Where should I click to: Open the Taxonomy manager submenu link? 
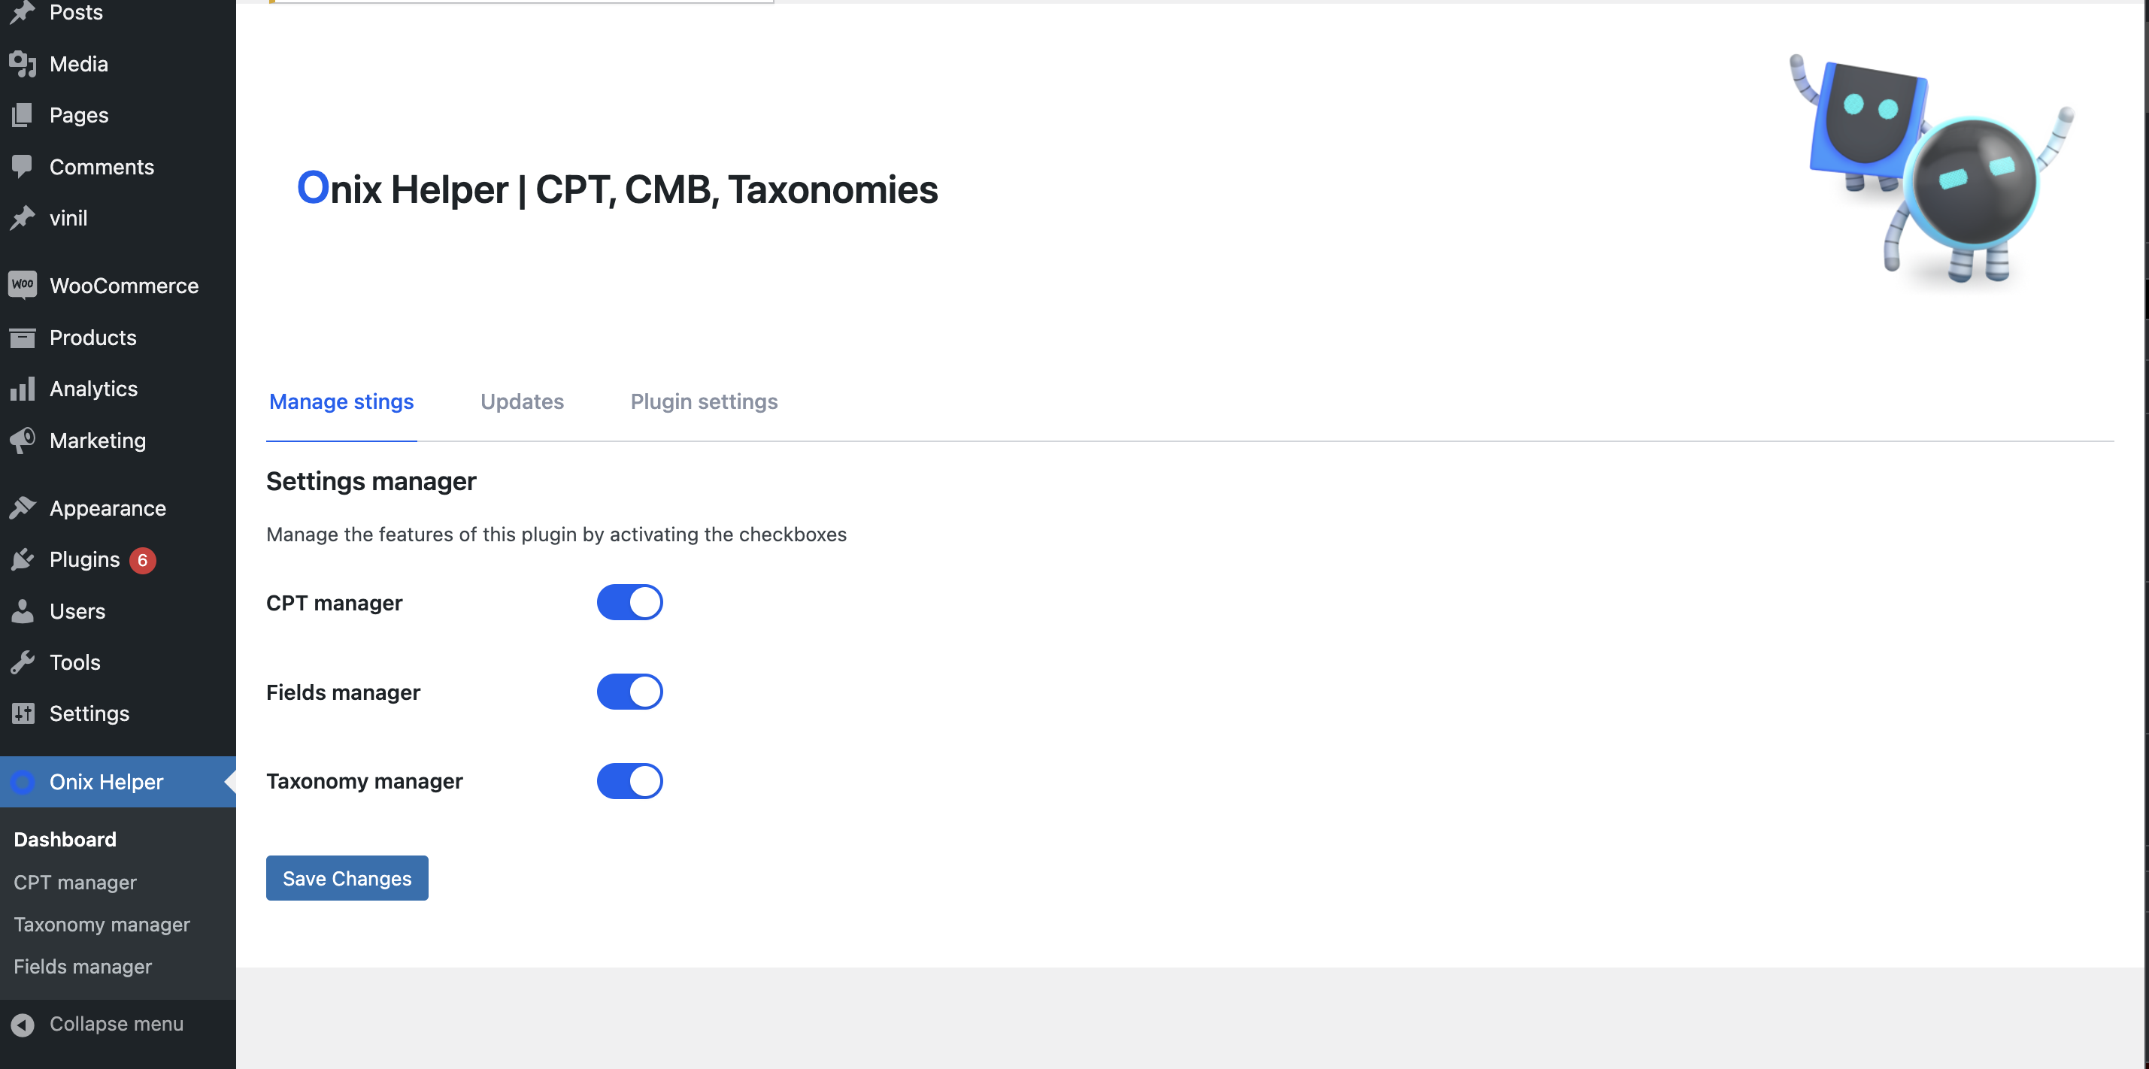102,924
